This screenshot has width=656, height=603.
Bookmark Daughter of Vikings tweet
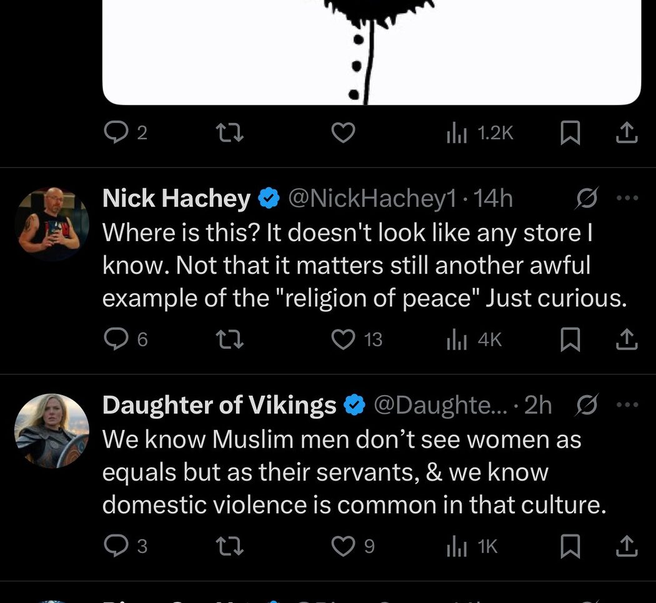570,546
